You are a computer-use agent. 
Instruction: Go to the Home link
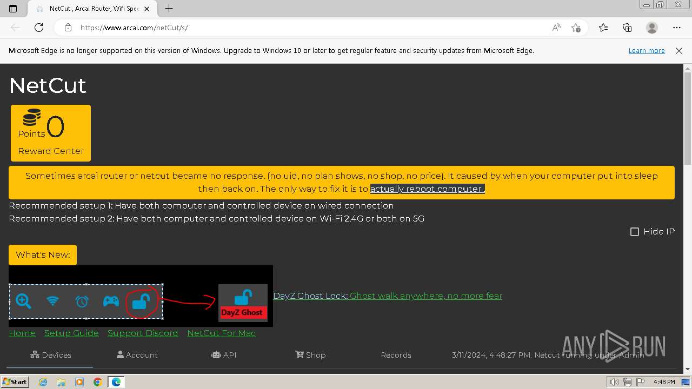pyautogui.click(x=22, y=333)
